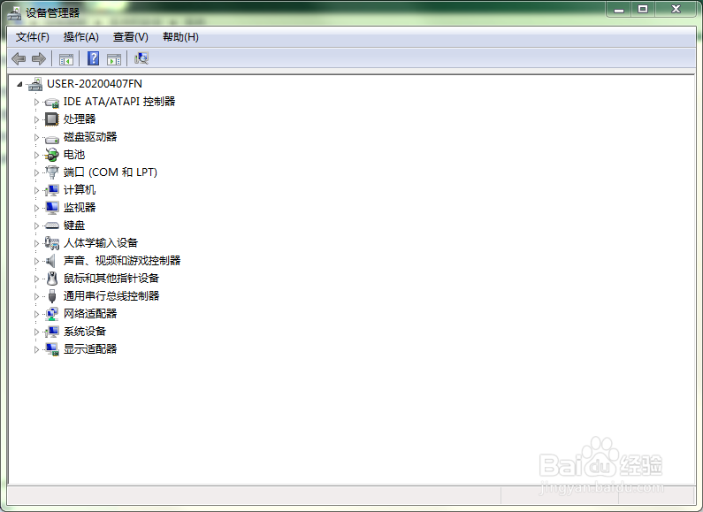Expand the 键盘 node
The height and width of the screenshot is (512, 703).
(x=36, y=225)
